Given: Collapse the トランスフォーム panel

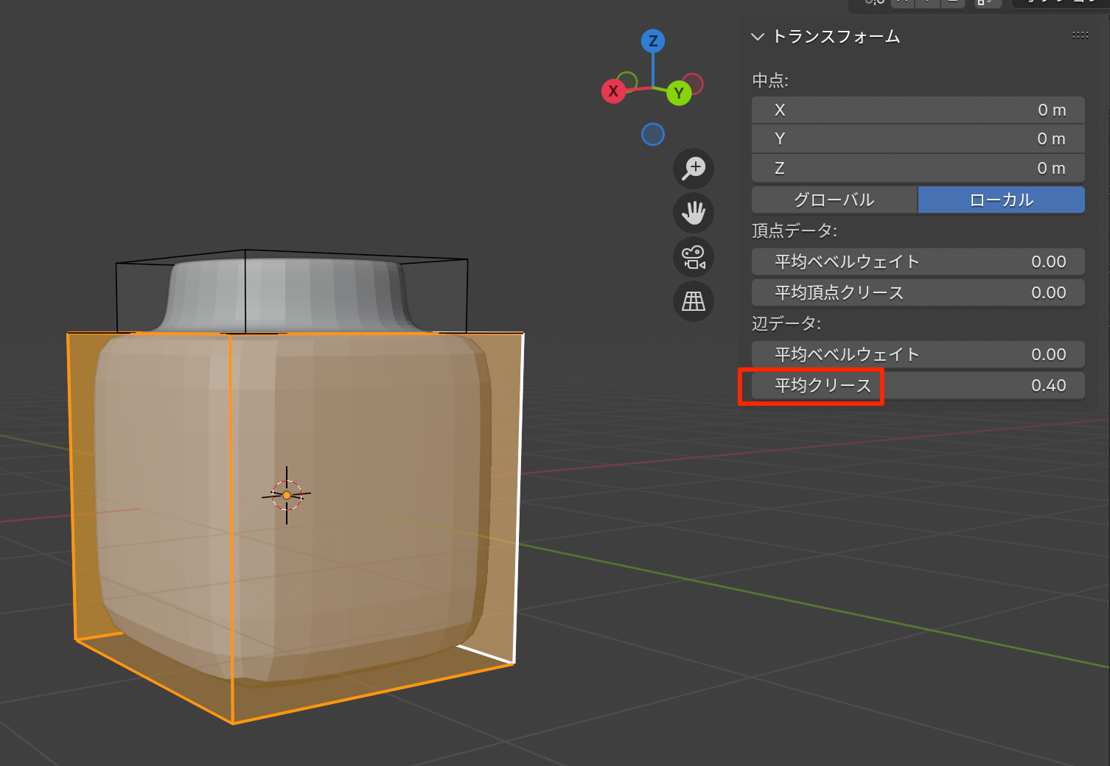Looking at the screenshot, I should click(x=757, y=37).
